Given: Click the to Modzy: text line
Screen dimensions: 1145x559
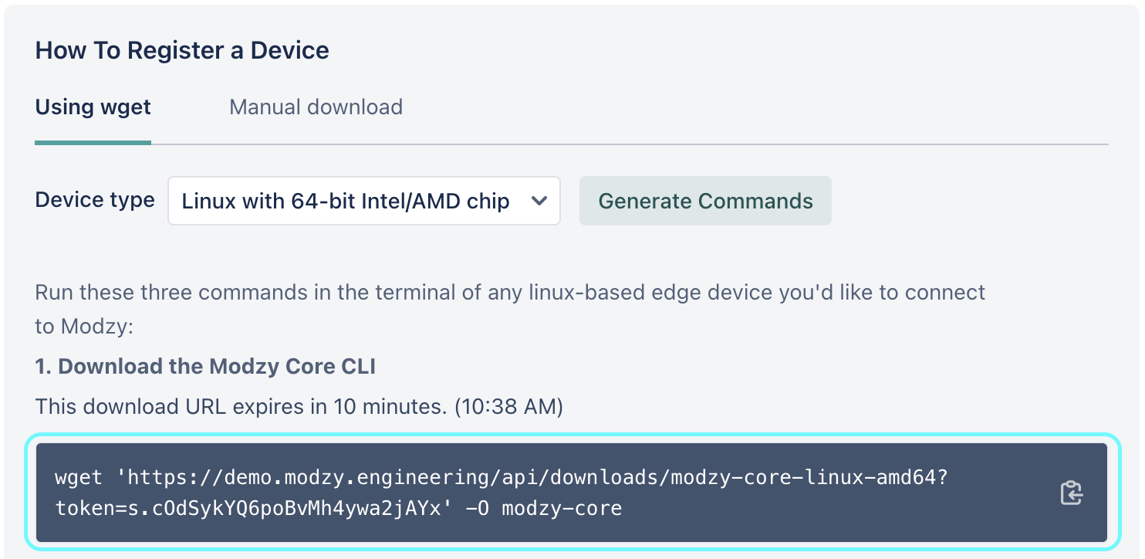Looking at the screenshot, I should [85, 327].
